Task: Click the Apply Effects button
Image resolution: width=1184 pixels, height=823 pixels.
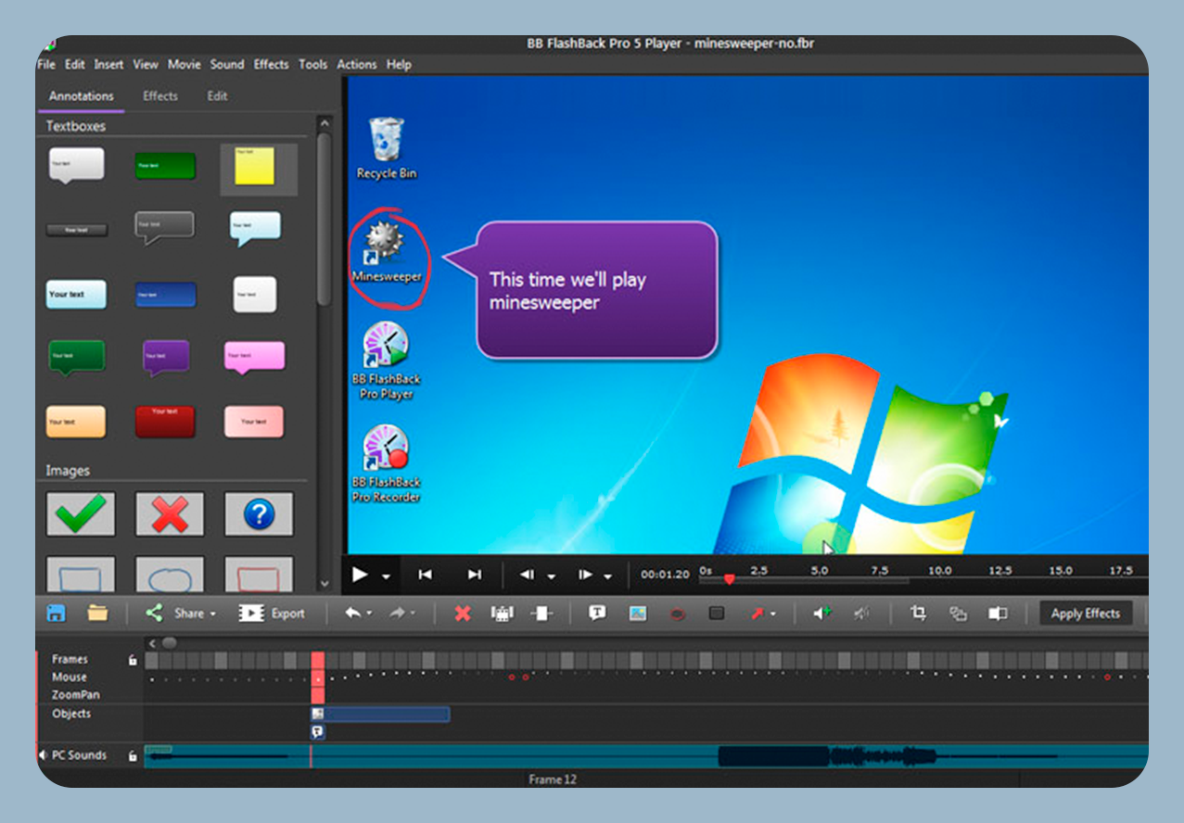Action: click(1085, 614)
